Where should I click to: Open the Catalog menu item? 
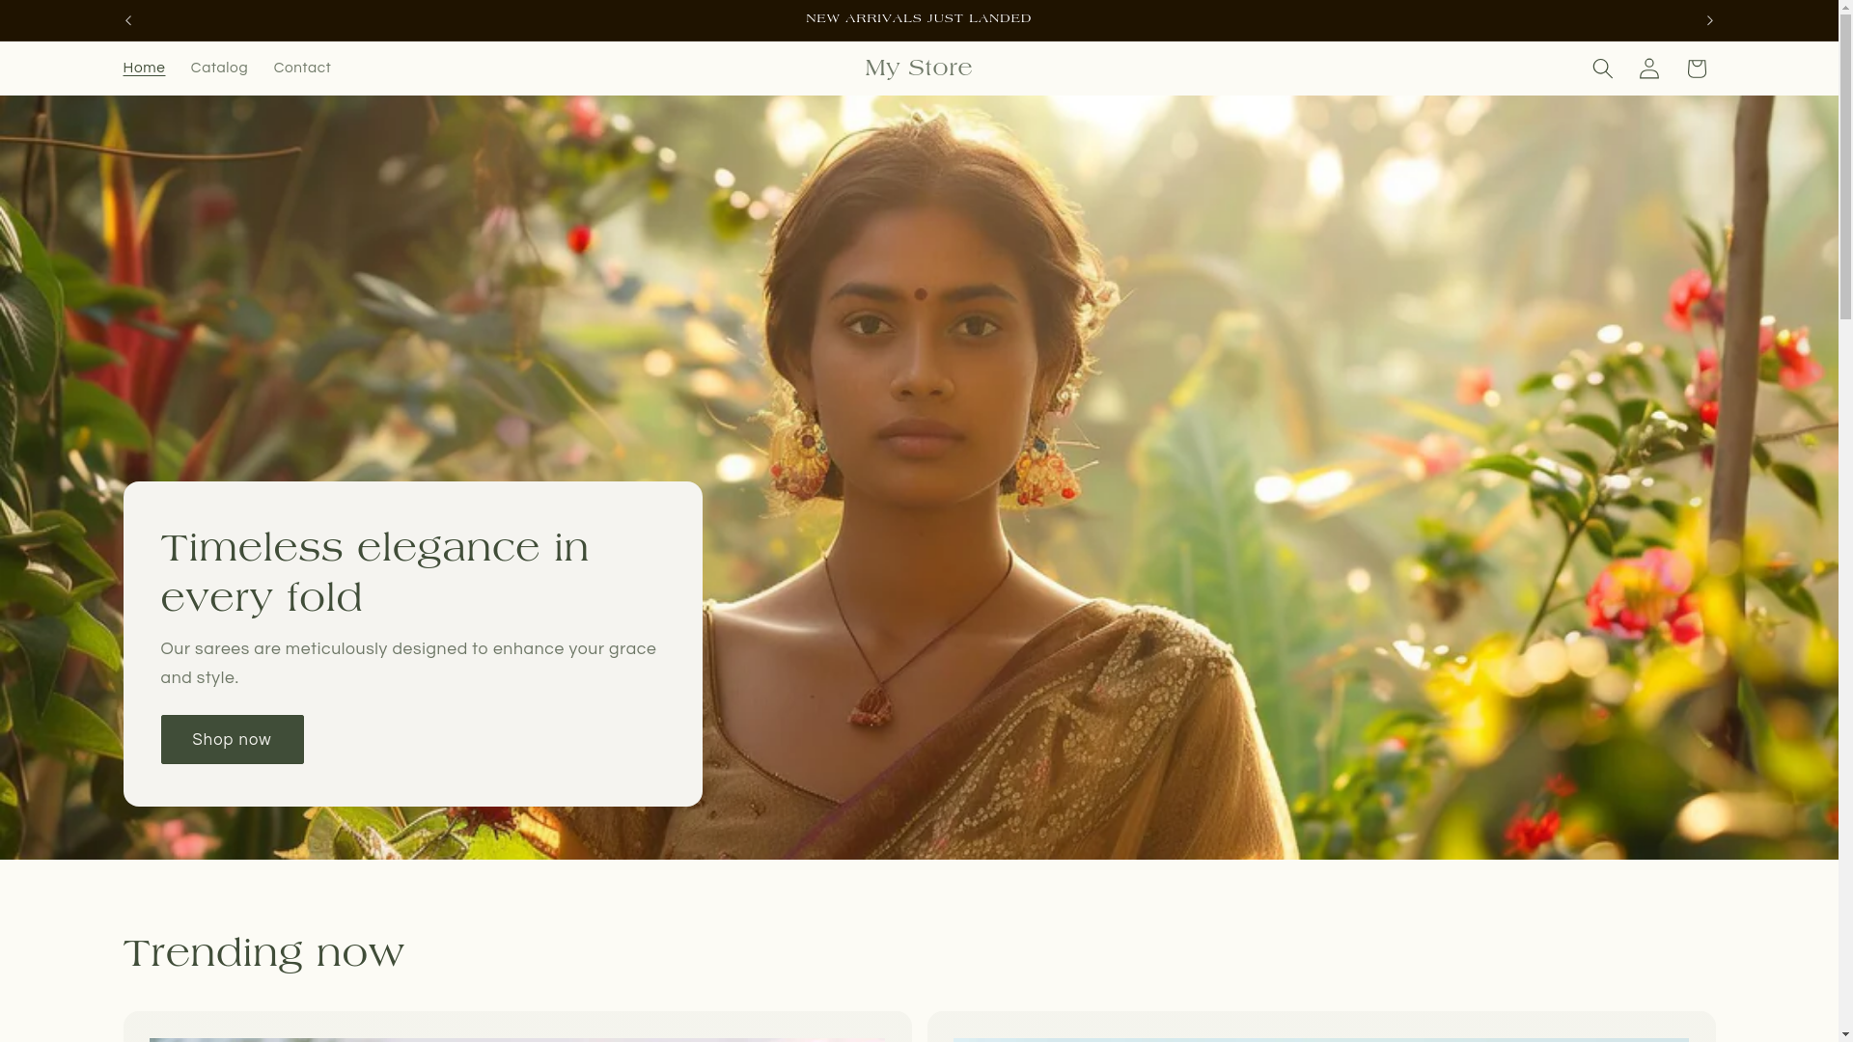pyautogui.click(x=219, y=69)
